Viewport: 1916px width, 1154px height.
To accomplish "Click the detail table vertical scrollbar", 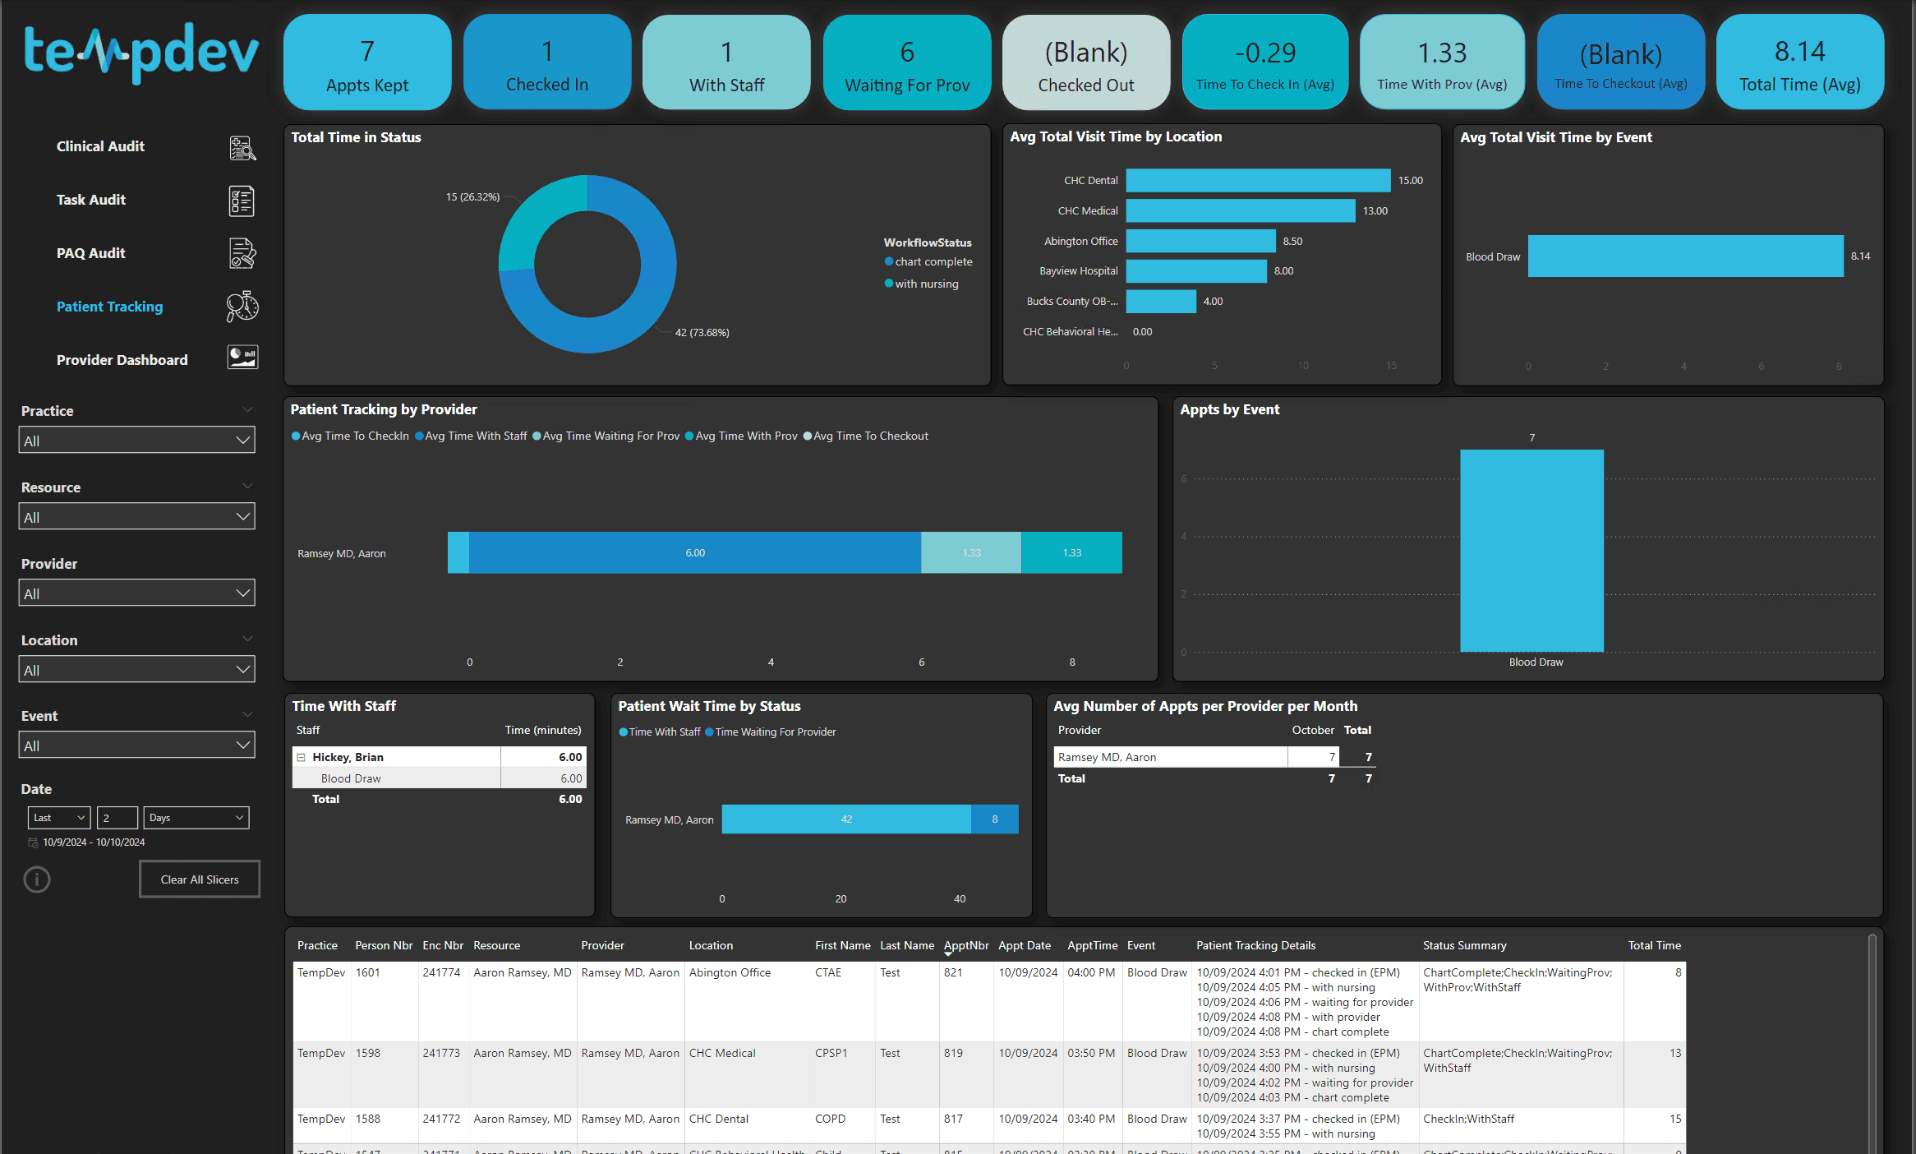I will click(x=1872, y=1044).
